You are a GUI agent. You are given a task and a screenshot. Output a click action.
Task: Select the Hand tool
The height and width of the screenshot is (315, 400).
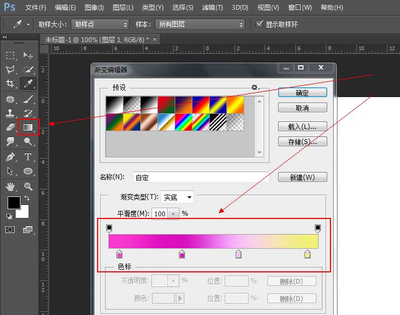10,187
